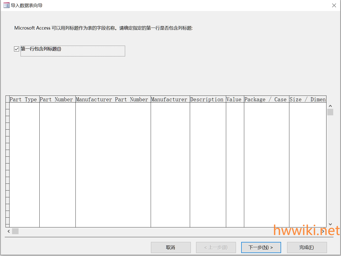The image size is (341, 256).
Task: Select the Value column header
Action: pyautogui.click(x=235, y=99)
